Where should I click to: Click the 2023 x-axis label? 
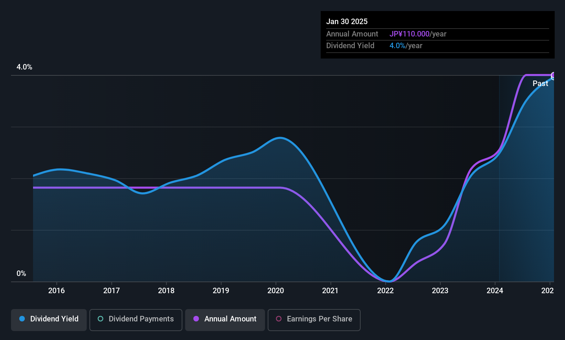click(440, 291)
